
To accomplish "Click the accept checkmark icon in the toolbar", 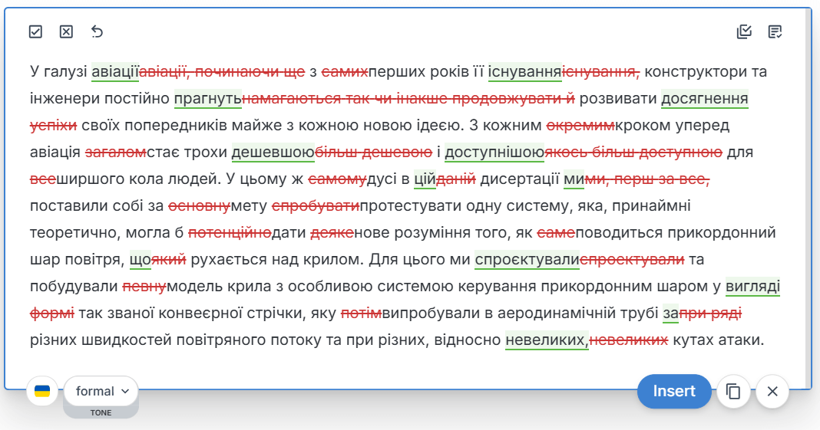I will [35, 31].
